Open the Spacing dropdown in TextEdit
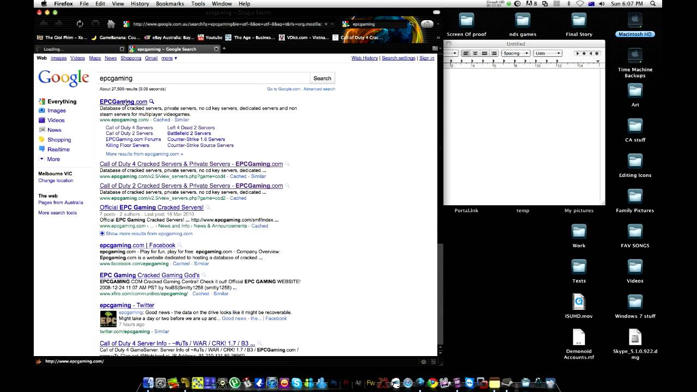 tap(516, 53)
